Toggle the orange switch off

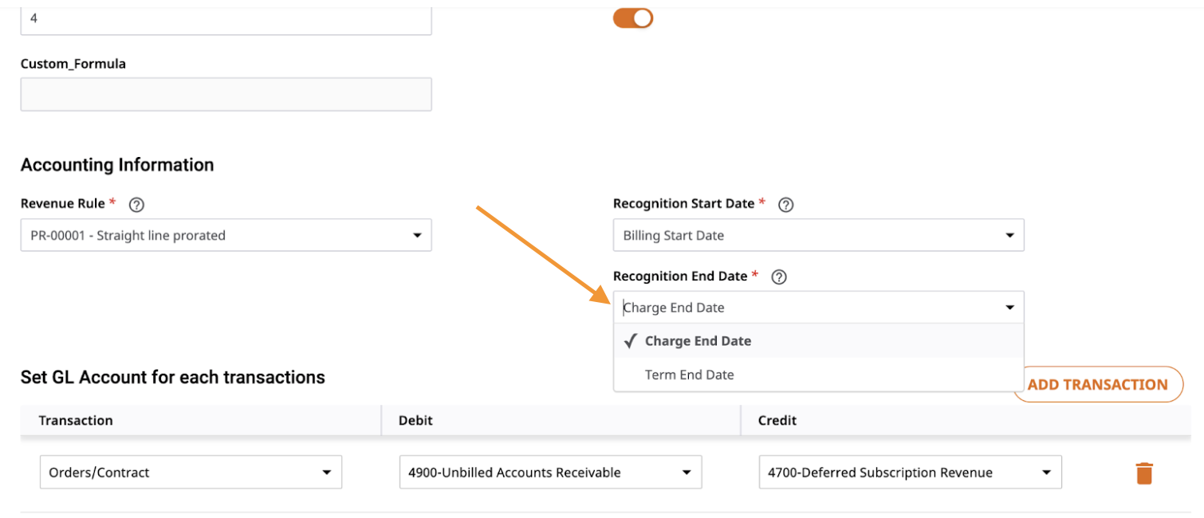(x=633, y=18)
